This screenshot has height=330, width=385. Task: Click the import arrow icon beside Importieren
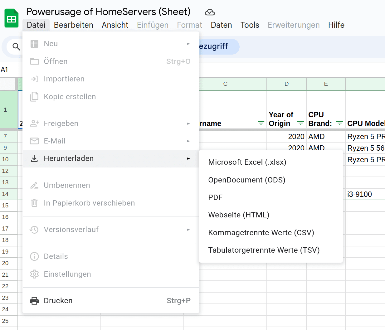point(34,79)
